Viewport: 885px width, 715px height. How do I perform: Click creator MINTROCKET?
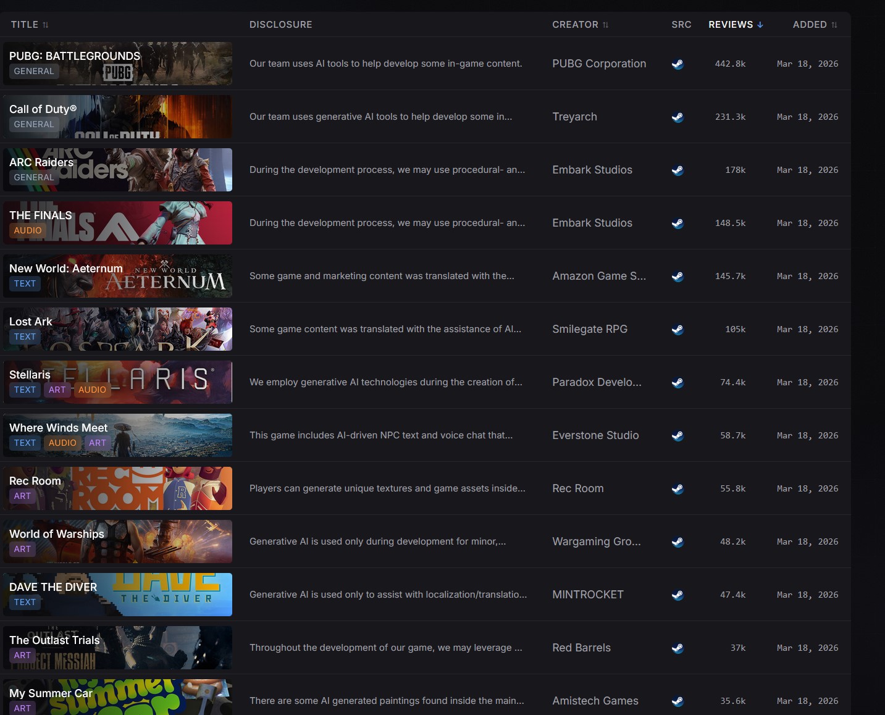click(588, 595)
